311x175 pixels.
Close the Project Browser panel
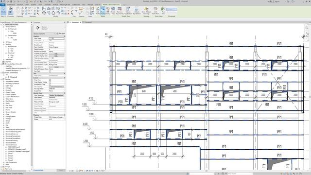coord(31,22)
